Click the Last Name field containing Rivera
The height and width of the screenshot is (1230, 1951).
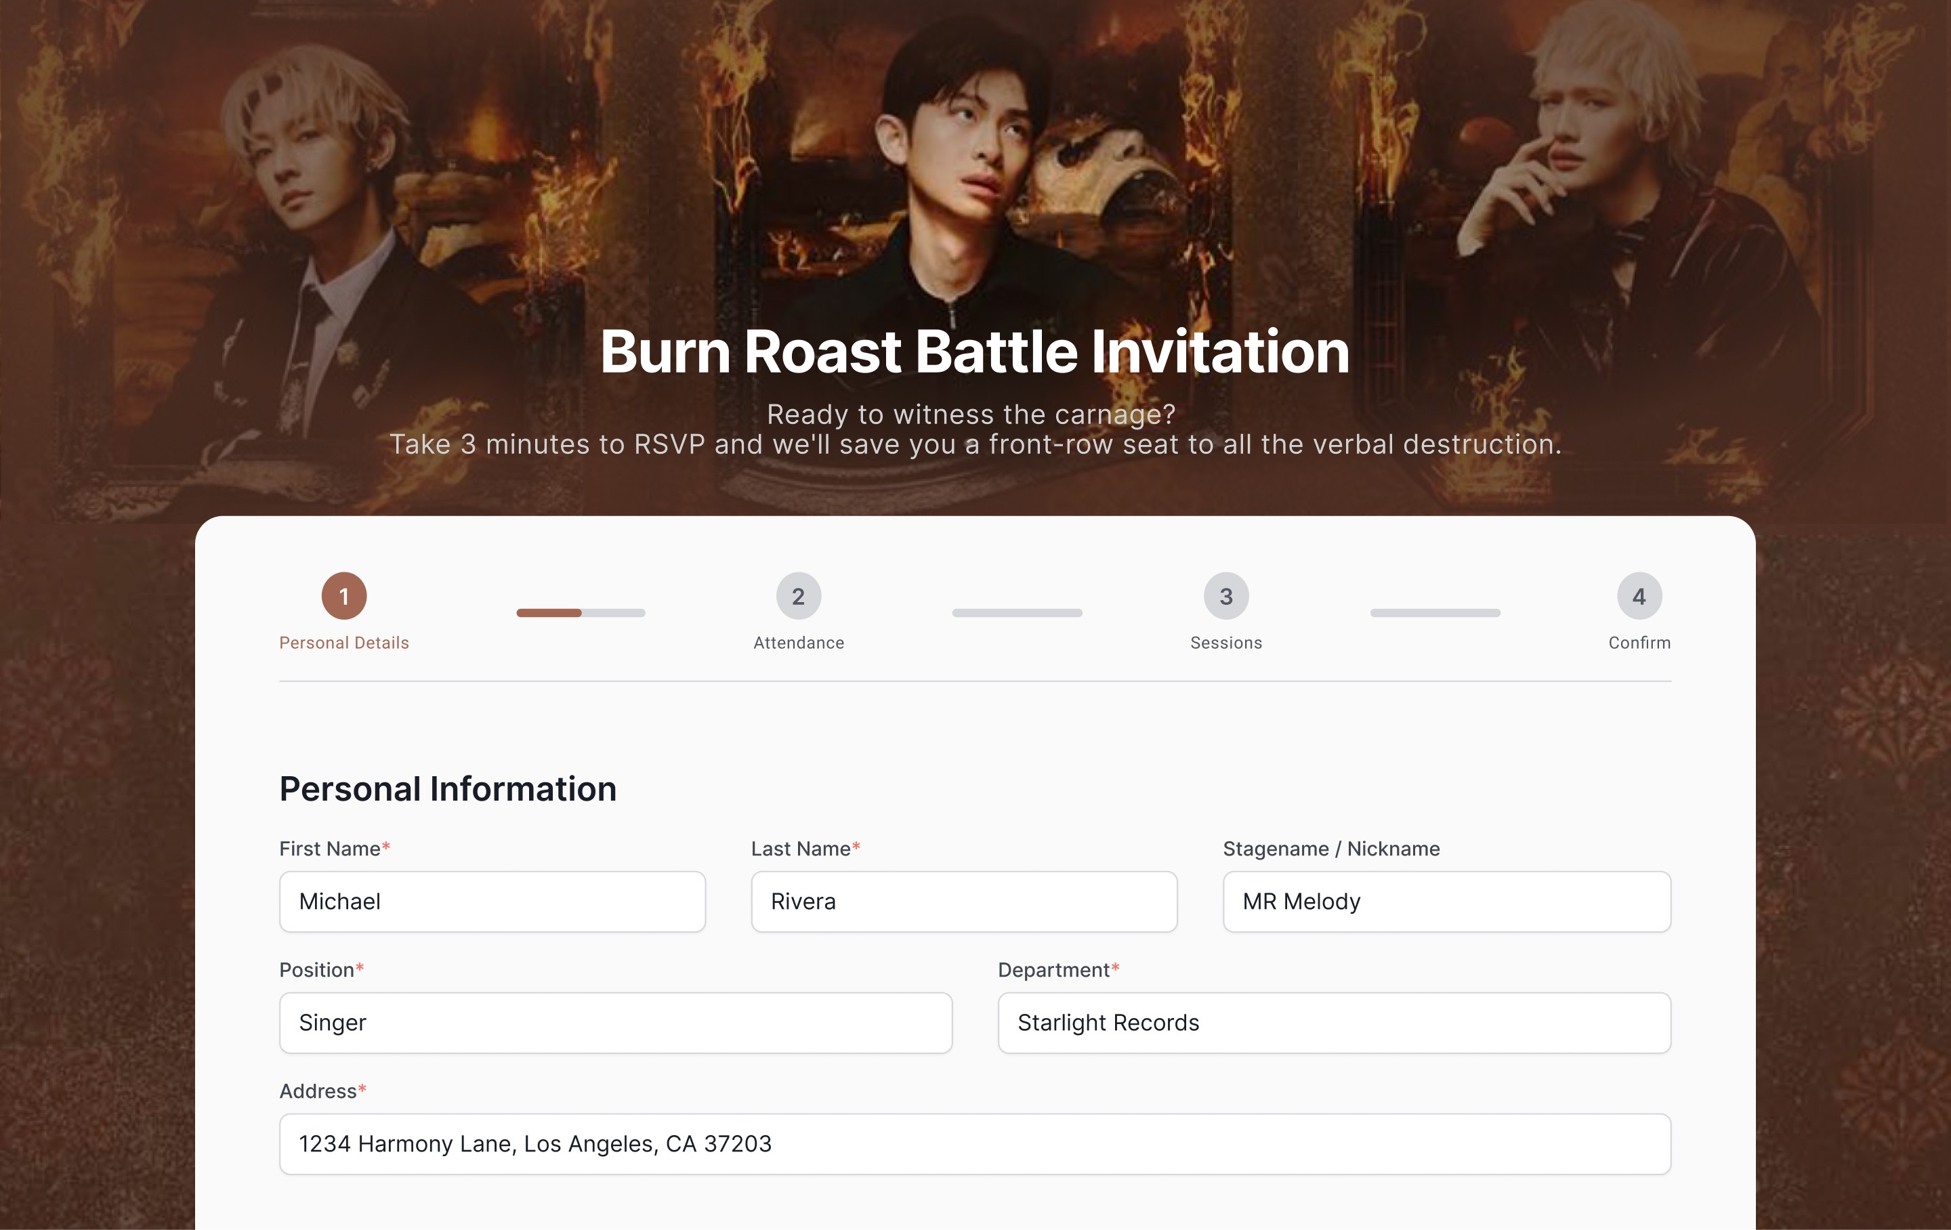coord(963,901)
